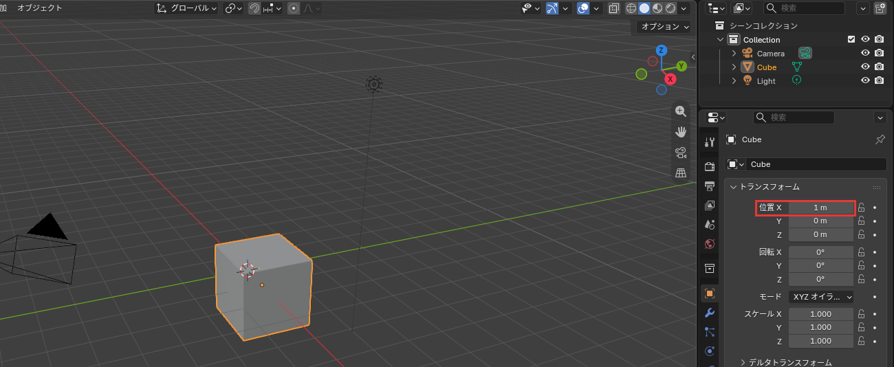Image resolution: width=894 pixels, height=367 pixels.
Task: Open the オブジェクト menu
Action: click(39, 8)
